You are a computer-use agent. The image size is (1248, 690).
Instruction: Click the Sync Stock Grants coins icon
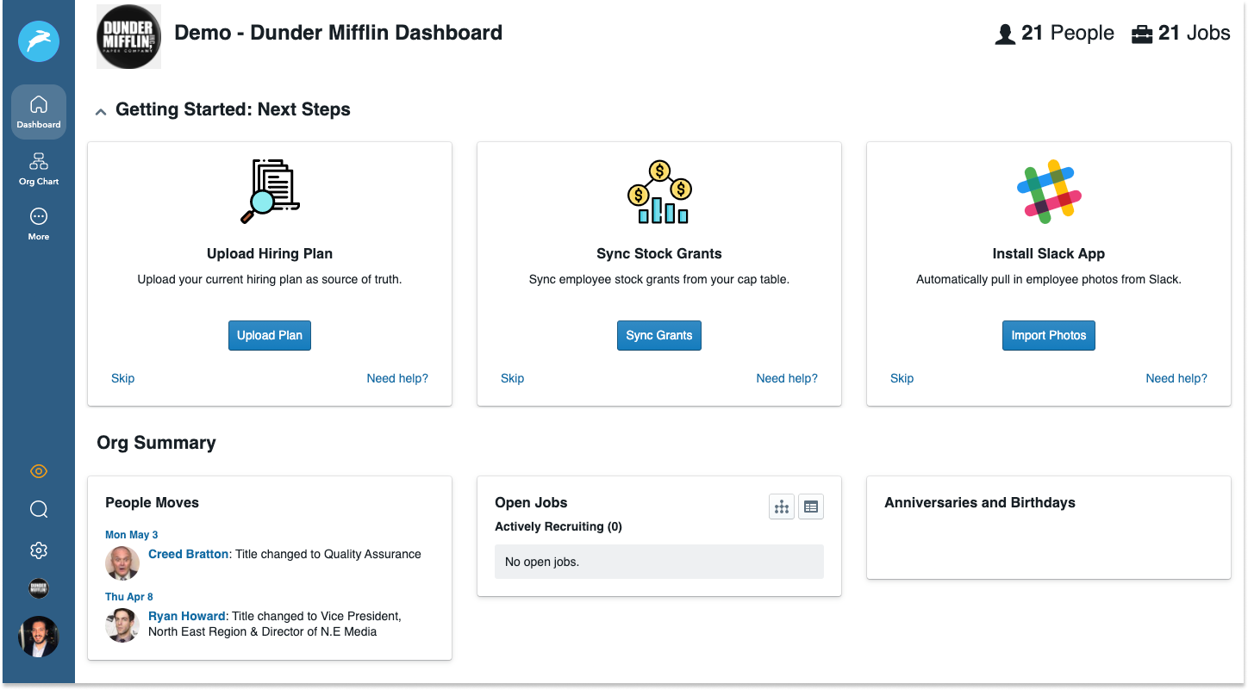659,192
